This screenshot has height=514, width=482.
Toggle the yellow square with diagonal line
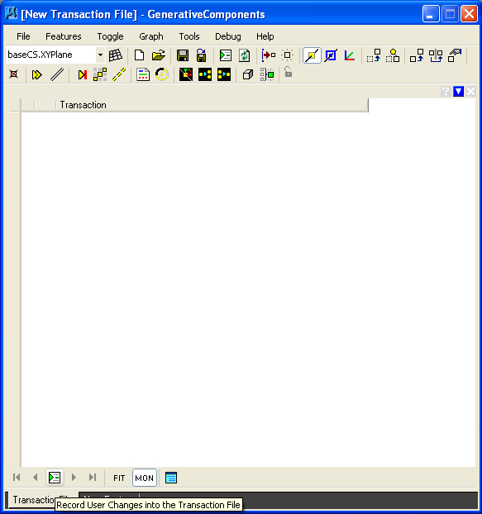click(x=312, y=55)
